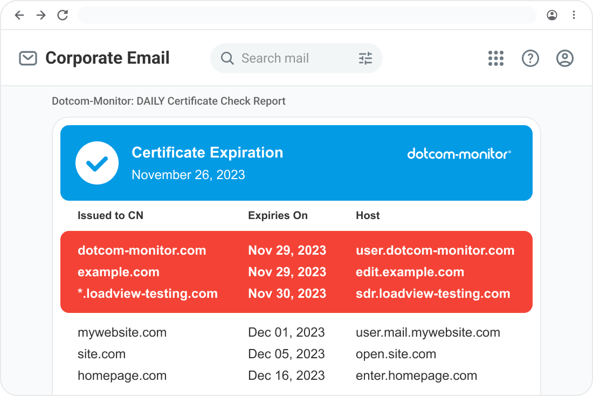Open user.dotcom-monitor.com host link
The height and width of the screenshot is (396, 593).
coord(435,250)
